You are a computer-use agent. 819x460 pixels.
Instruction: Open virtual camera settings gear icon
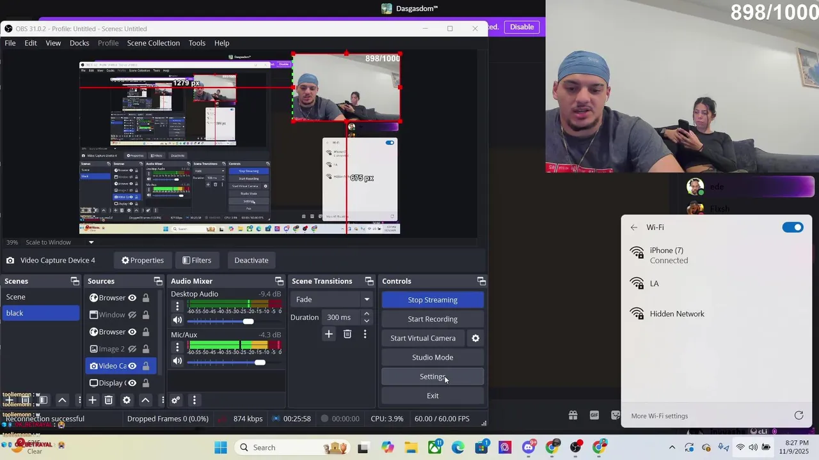click(475, 338)
